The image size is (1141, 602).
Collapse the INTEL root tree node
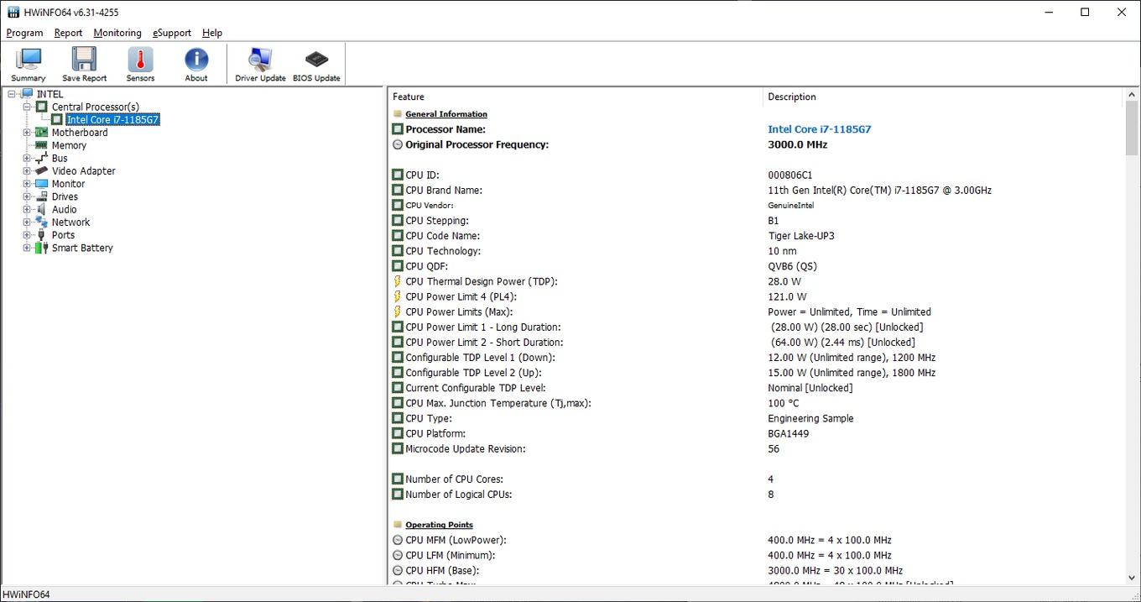click(x=12, y=94)
